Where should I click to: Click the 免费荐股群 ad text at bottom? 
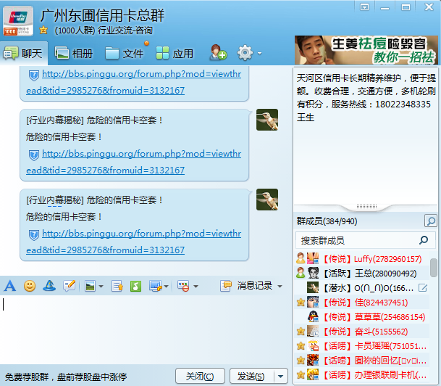click(66, 377)
